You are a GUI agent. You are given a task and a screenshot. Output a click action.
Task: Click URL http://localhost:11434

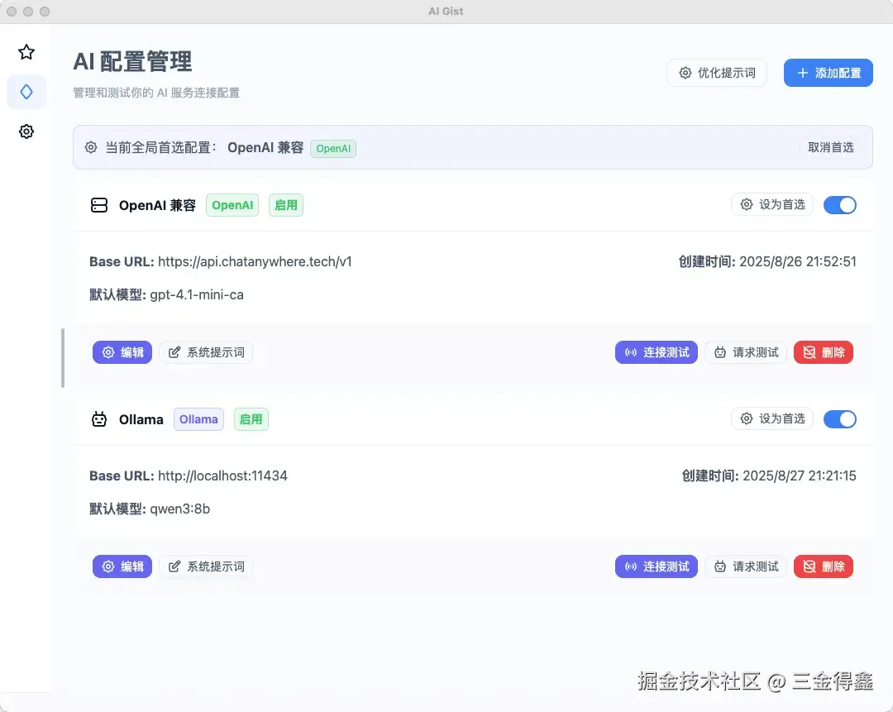[x=222, y=475]
